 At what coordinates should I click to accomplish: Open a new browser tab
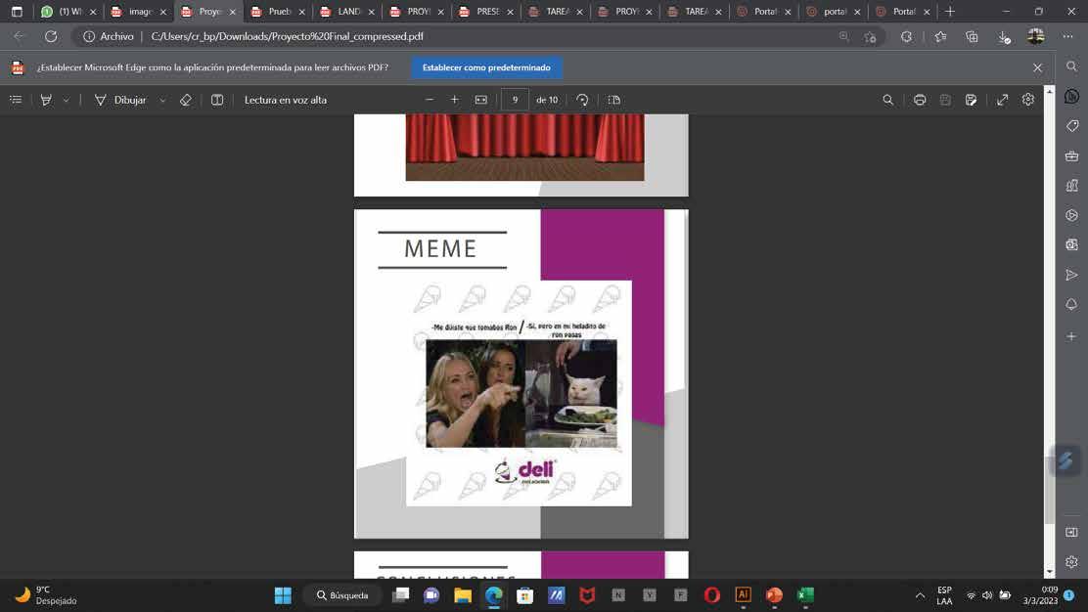pos(950,11)
